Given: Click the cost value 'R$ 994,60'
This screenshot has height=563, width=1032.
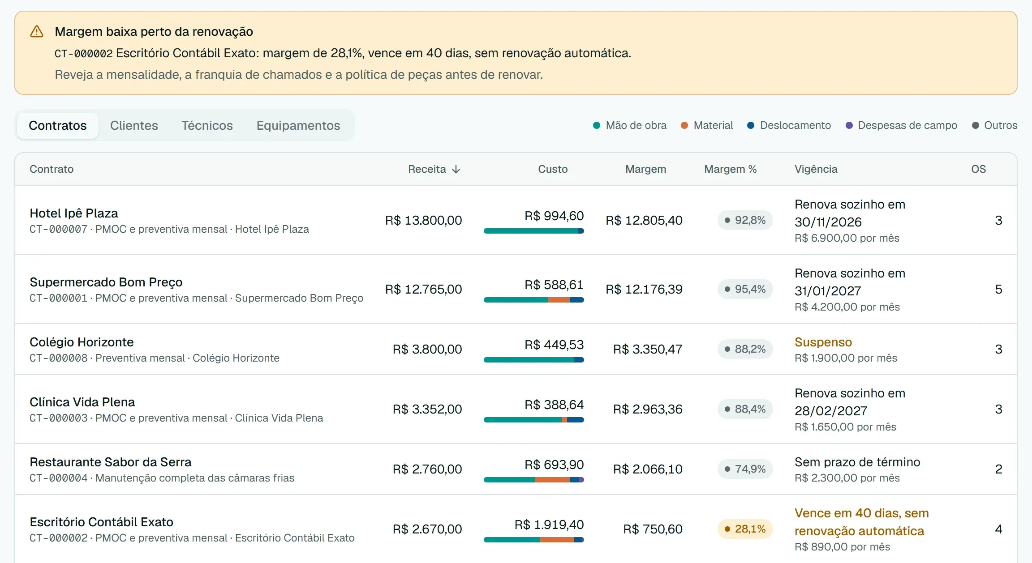Looking at the screenshot, I should [554, 216].
